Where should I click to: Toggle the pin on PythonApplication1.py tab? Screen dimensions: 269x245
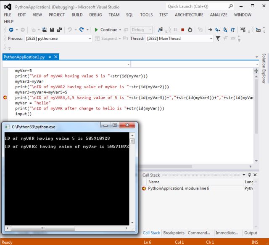point(49,57)
